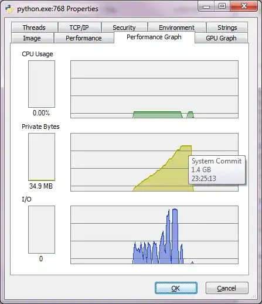Close the python.exe Properties window
The height and width of the screenshot is (304, 262).
coord(244,6)
